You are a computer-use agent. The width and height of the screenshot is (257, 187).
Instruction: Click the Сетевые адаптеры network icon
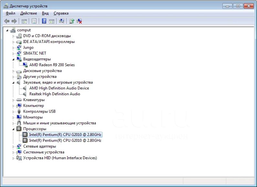19,146
